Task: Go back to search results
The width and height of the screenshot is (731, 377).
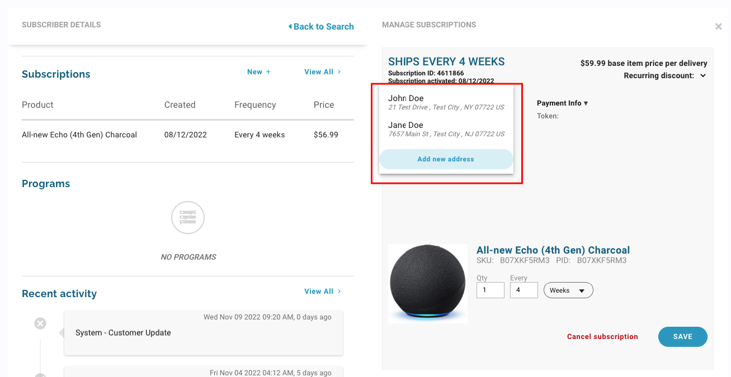Action: [321, 26]
